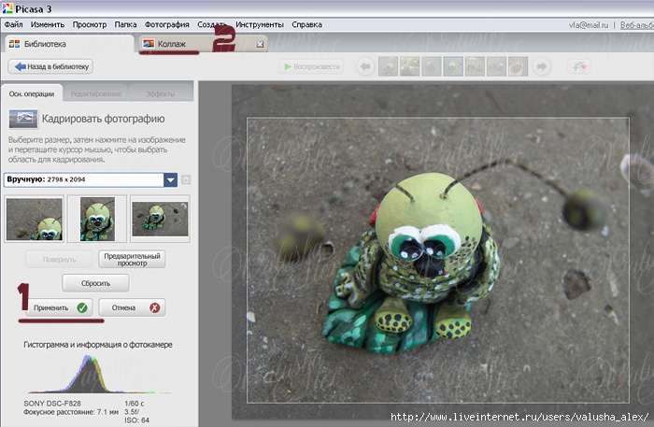Viewport: 654px width, 427px height.
Task: Click the Гистограмма и информация о фотокамере heading
Action: coord(97,345)
